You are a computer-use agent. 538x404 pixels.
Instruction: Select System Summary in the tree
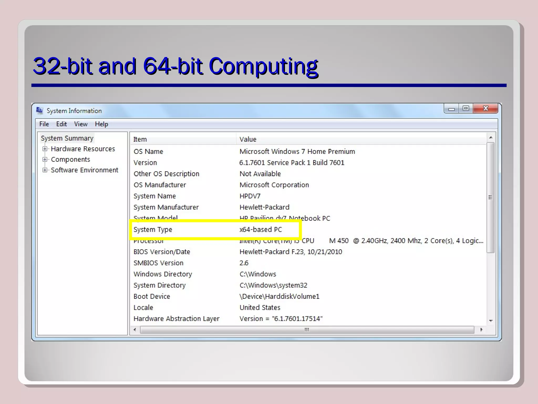[x=67, y=138]
